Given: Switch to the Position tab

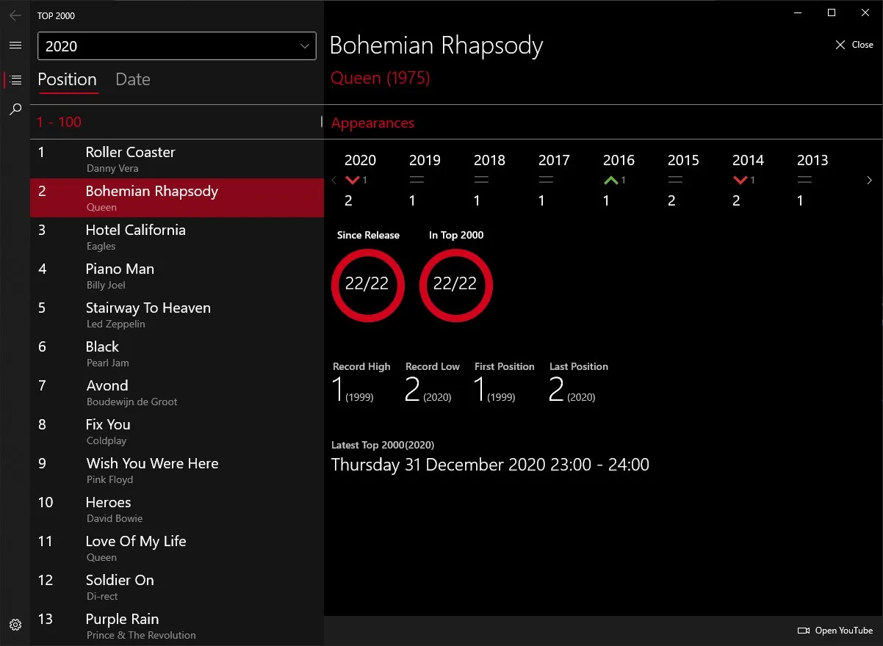Looking at the screenshot, I should [67, 79].
